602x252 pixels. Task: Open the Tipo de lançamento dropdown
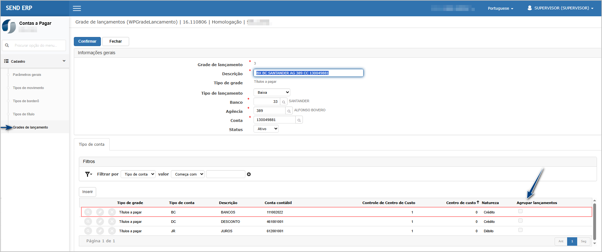272,92
